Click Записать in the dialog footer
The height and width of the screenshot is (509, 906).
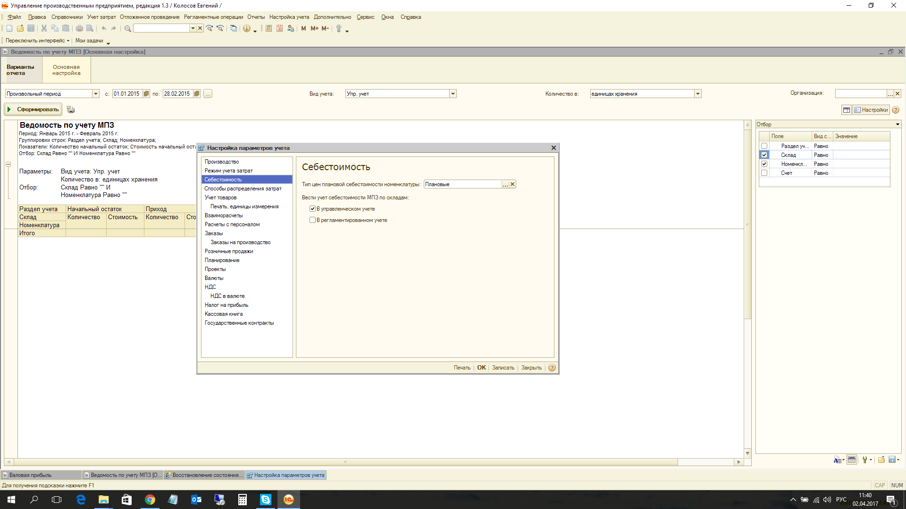pos(503,368)
